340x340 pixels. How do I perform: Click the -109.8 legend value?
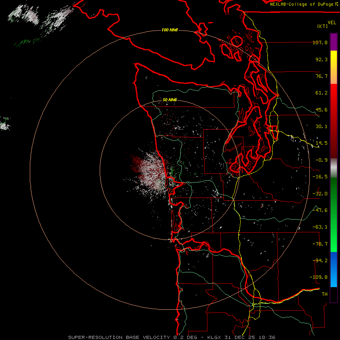pos(319,277)
